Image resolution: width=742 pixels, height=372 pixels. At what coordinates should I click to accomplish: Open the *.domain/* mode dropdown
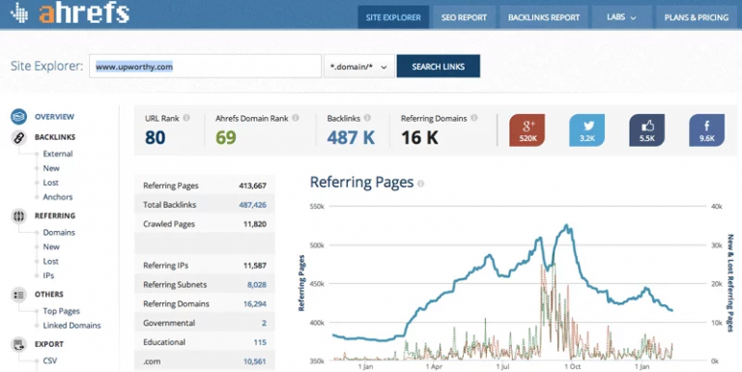point(359,67)
